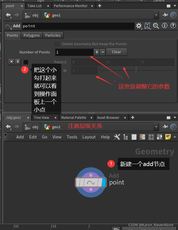Insert a point with the green arrow button
Image resolution: width=178 pixels, height=230 pixels.
click(x=18, y=62)
